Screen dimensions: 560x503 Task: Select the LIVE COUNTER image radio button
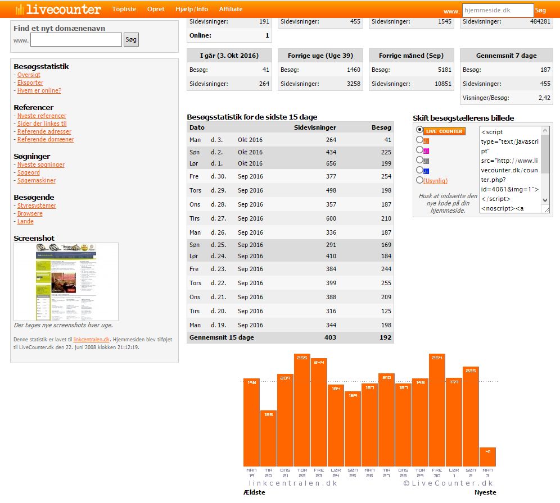click(419, 130)
